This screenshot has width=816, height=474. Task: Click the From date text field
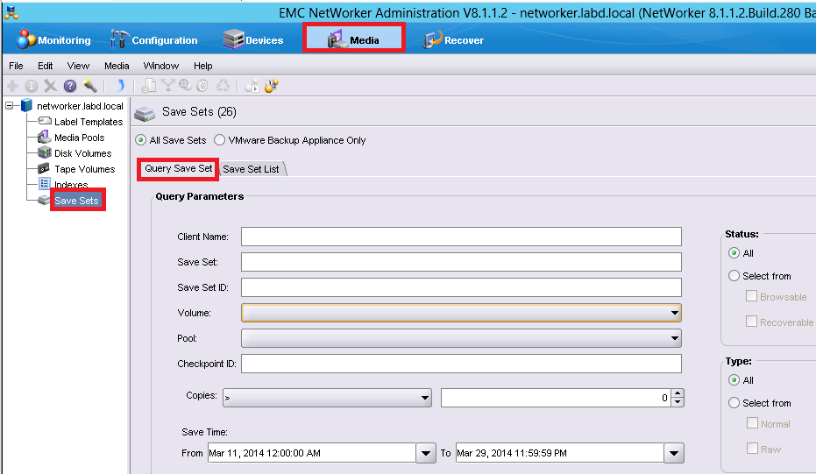pyautogui.click(x=312, y=453)
